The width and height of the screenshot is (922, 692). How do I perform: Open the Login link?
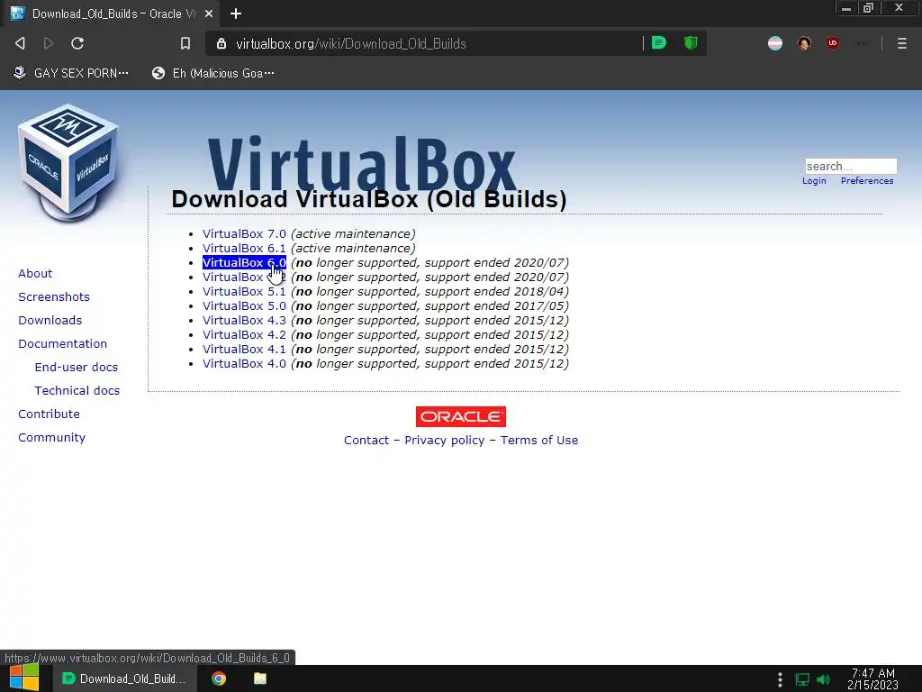point(814,180)
